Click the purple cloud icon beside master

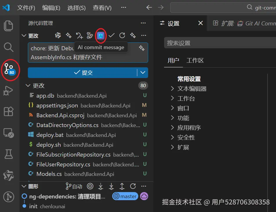pyautogui.click(x=144, y=196)
